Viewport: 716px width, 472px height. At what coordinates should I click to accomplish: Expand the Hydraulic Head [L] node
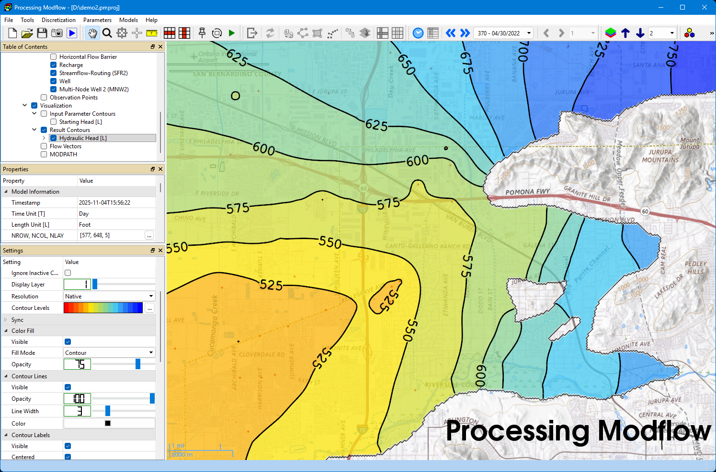point(44,138)
